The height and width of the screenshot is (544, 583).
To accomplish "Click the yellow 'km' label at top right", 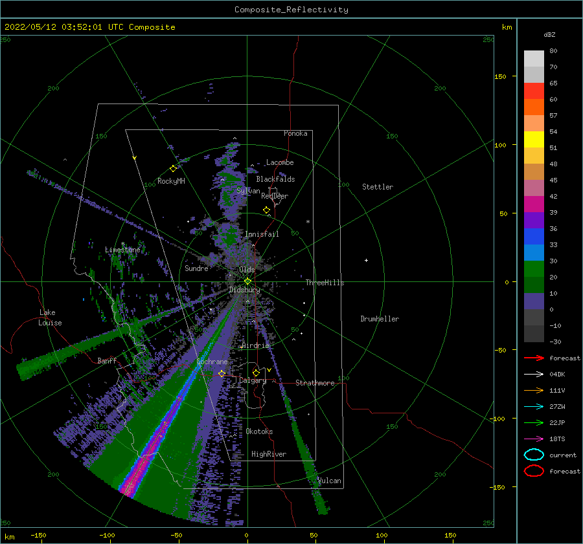I will click(x=507, y=27).
